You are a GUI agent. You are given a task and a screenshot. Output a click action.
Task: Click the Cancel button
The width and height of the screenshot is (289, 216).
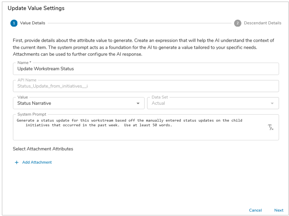pos(255,210)
